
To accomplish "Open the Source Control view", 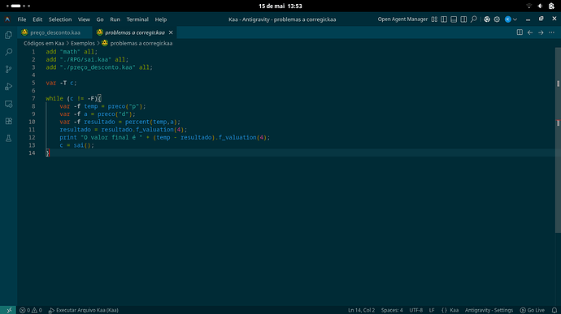I will pyautogui.click(x=9, y=69).
